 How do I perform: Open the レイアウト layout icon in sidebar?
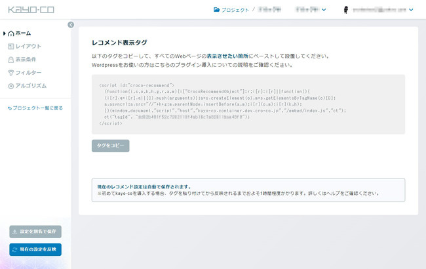coord(11,47)
